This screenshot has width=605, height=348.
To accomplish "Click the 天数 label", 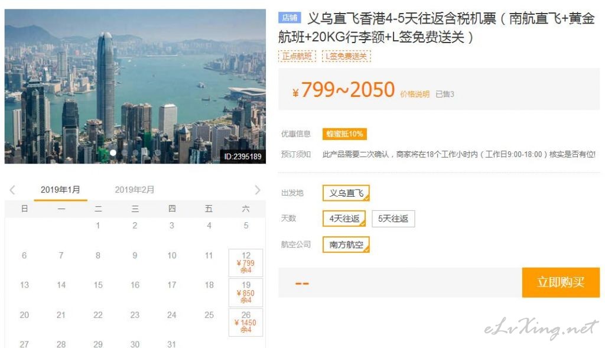I will (x=288, y=219).
